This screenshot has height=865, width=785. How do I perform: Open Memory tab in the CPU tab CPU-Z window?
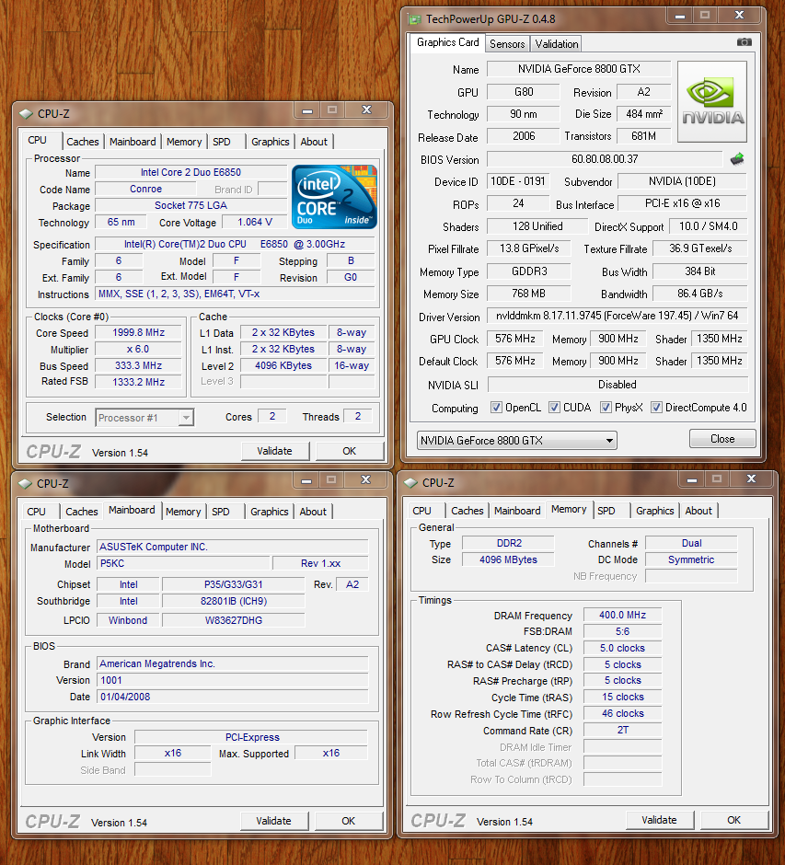[184, 142]
